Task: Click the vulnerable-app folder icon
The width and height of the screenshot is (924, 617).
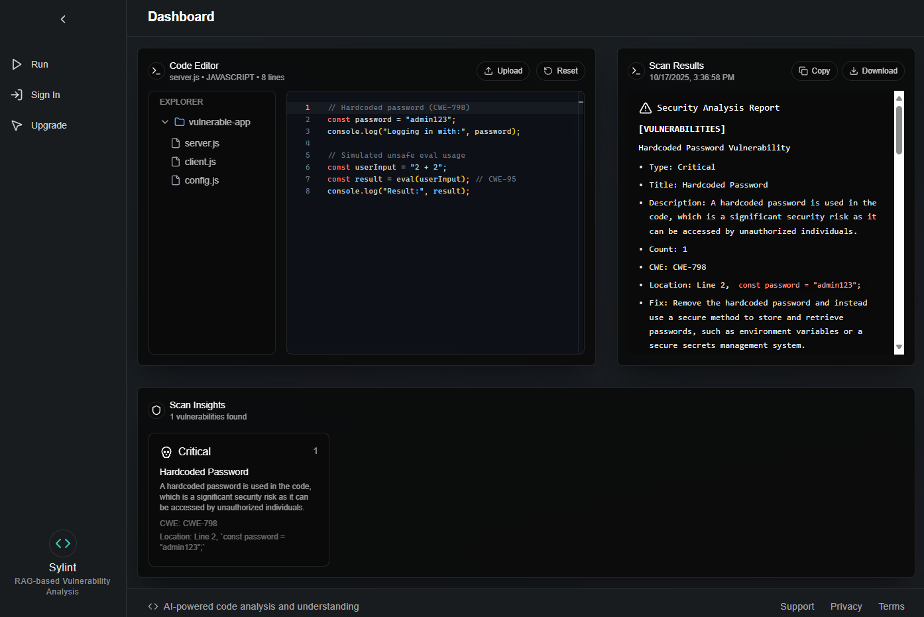Action: 180,122
